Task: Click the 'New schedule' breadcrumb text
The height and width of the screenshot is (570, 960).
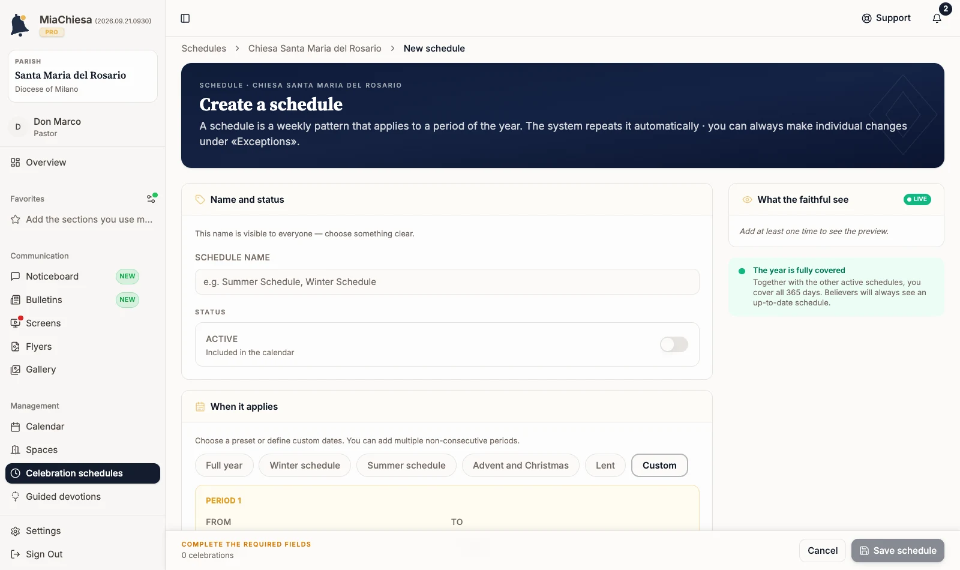Action: click(434, 49)
